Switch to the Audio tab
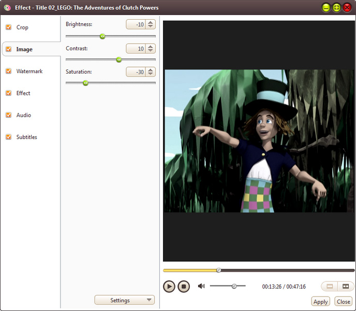The height and width of the screenshot is (311, 356). coord(23,115)
